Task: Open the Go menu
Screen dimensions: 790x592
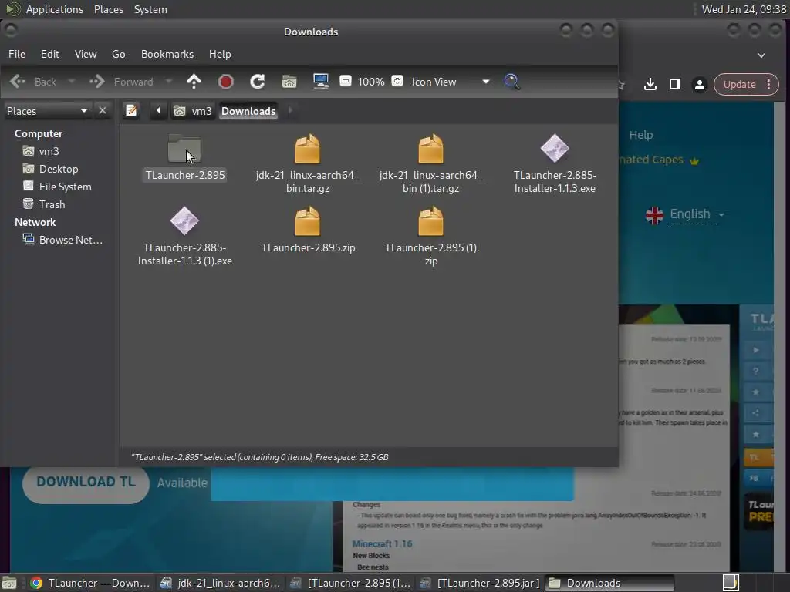Action: [118, 54]
